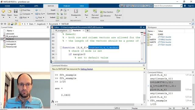
Task: Expand the Find dropdown arrow
Action: 44,18
